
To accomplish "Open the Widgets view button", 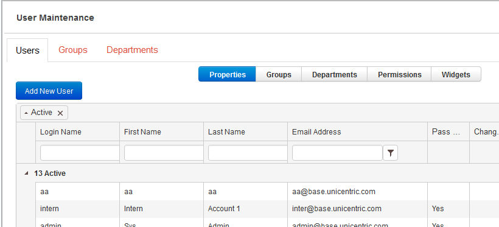I will (456, 74).
